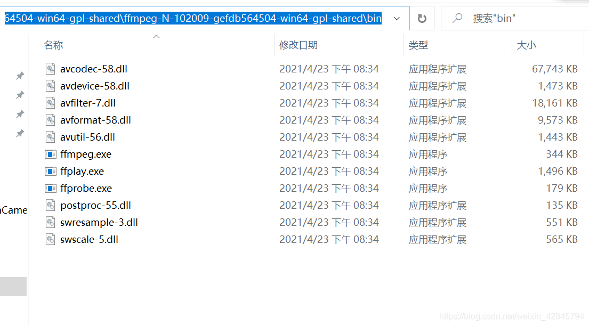Image resolution: width=589 pixels, height=326 pixels.
Task: Click the 67,743 KB size value
Action: click(x=554, y=69)
